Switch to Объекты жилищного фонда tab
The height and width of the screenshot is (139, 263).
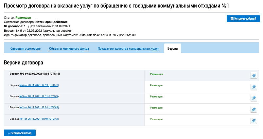point(69,49)
